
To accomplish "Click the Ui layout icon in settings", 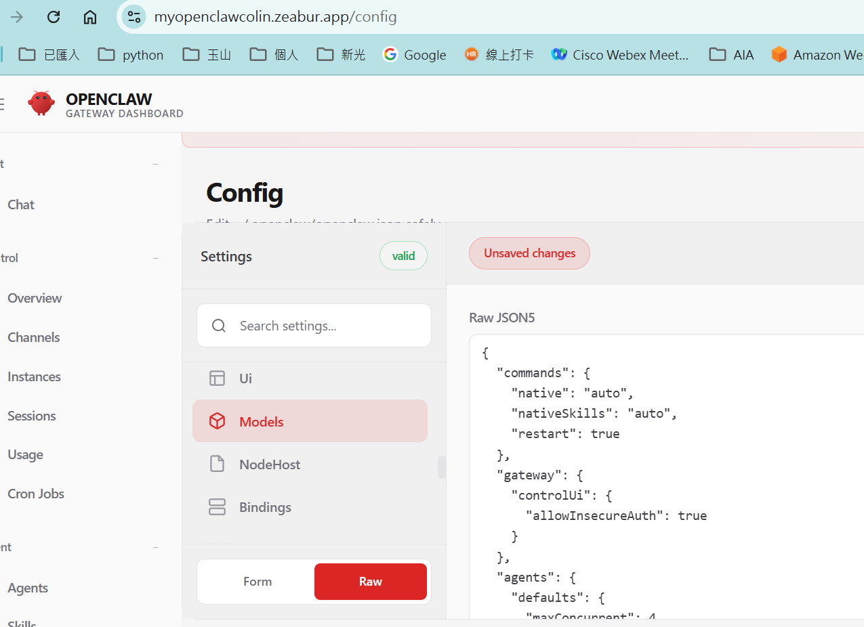I will [217, 379].
